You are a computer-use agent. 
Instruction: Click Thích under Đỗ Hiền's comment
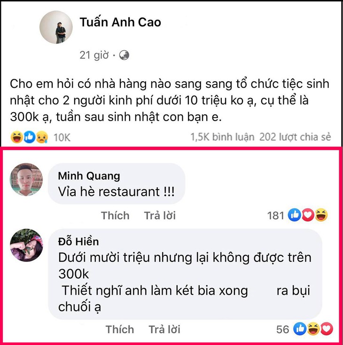tap(120, 330)
